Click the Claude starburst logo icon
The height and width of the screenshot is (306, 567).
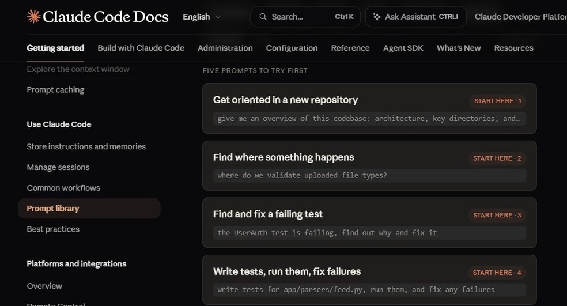(33, 17)
